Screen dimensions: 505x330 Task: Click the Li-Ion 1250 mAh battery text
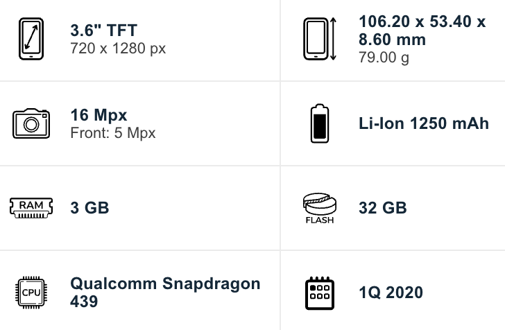424,123
